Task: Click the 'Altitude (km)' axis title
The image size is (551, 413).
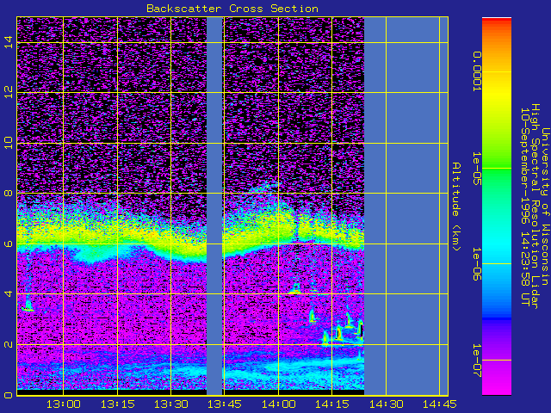Action: (456, 206)
